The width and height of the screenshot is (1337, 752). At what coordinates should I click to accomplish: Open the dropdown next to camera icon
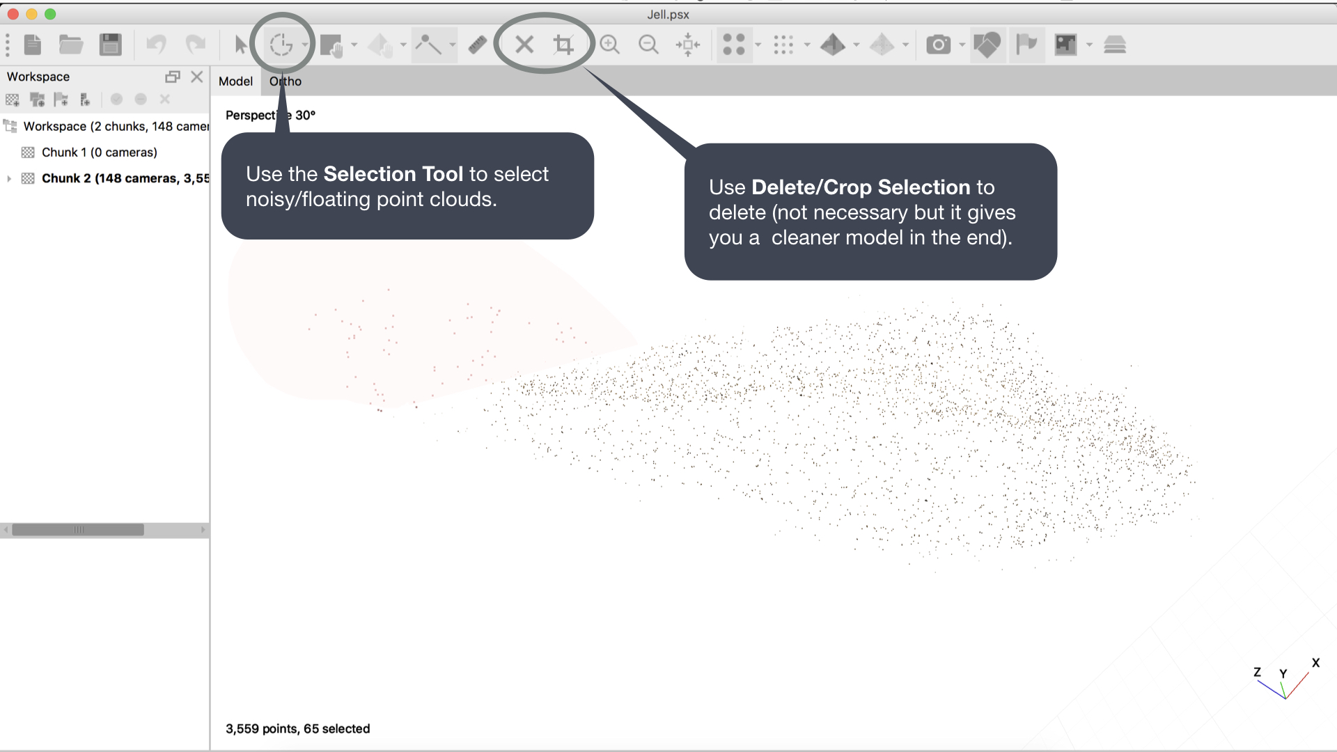(x=962, y=45)
